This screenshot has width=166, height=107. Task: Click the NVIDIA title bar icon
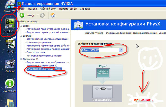[19, 4]
